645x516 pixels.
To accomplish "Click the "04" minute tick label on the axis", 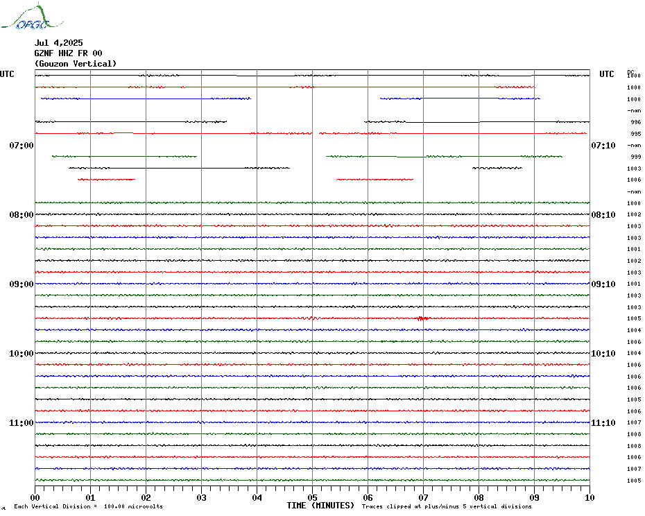I will click(257, 497).
